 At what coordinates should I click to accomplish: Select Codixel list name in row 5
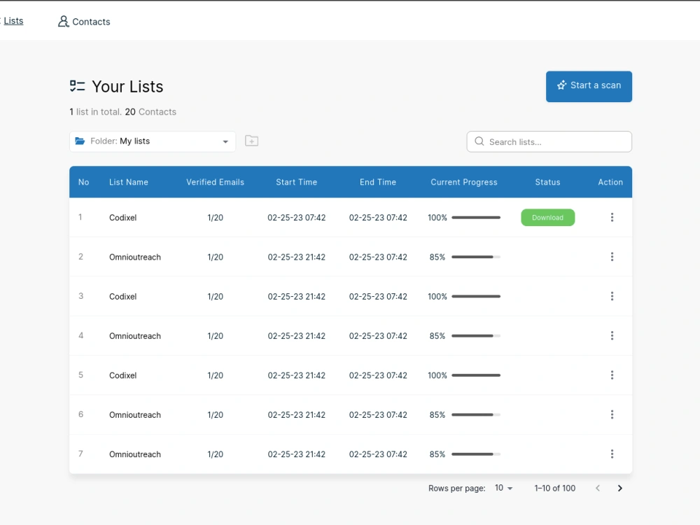pos(122,375)
